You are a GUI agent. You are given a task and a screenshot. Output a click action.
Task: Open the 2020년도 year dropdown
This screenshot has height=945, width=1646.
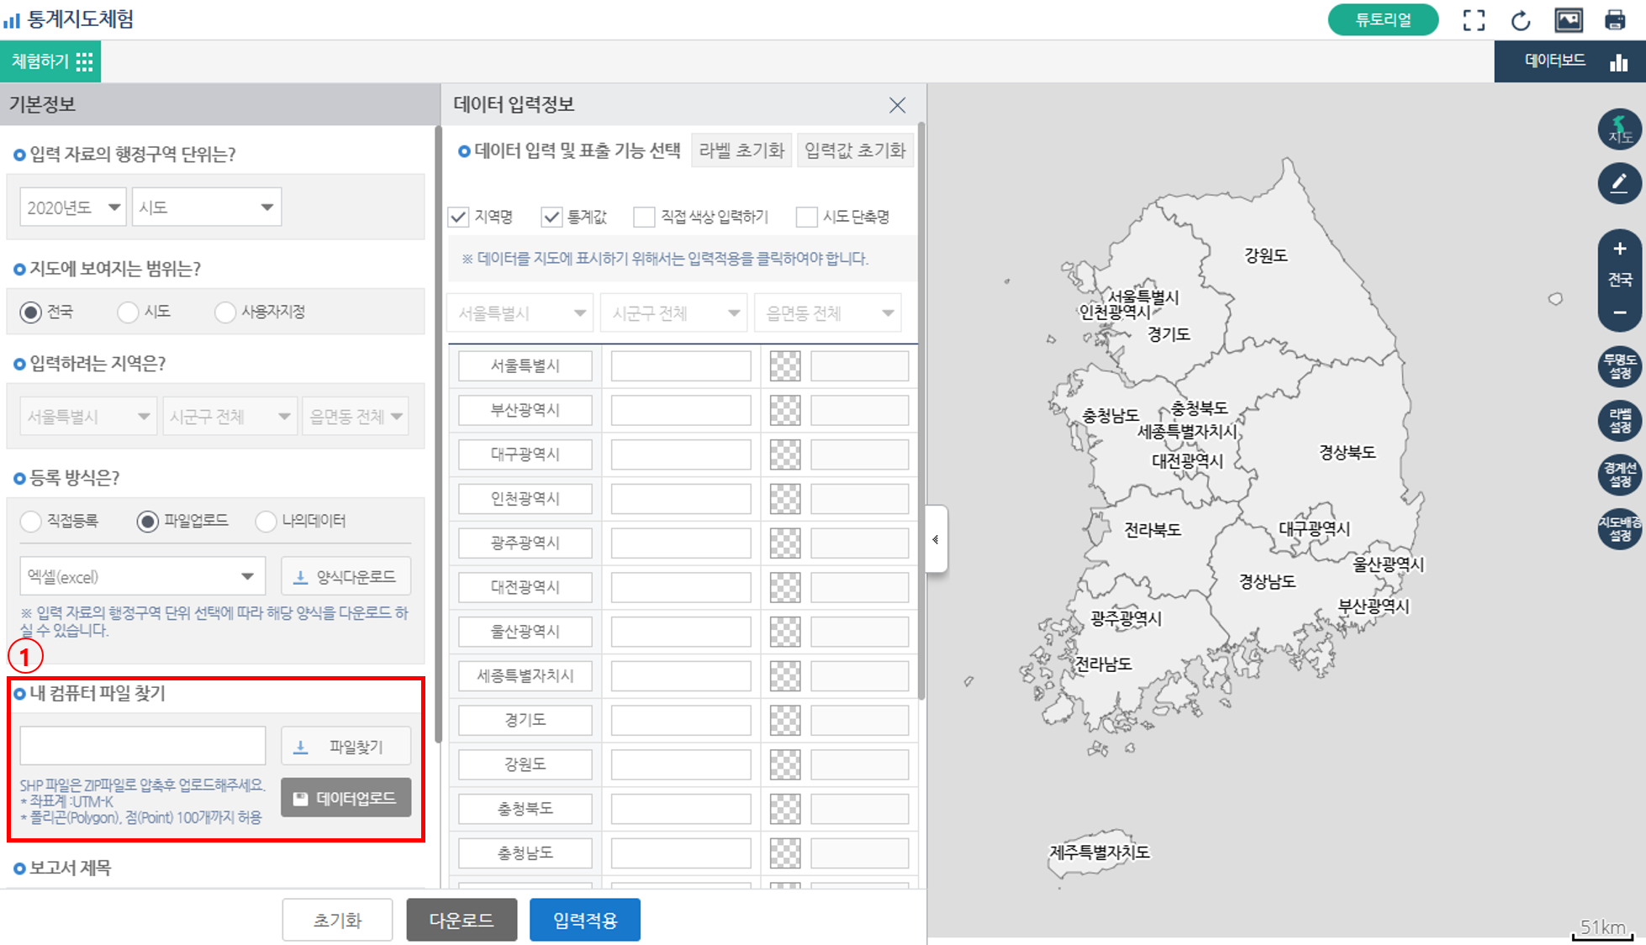click(x=71, y=206)
